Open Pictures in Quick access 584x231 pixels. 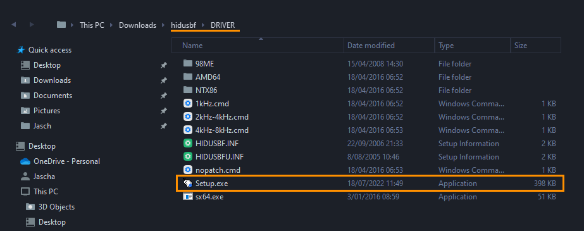pyautogui.click(x=47, y=111)
